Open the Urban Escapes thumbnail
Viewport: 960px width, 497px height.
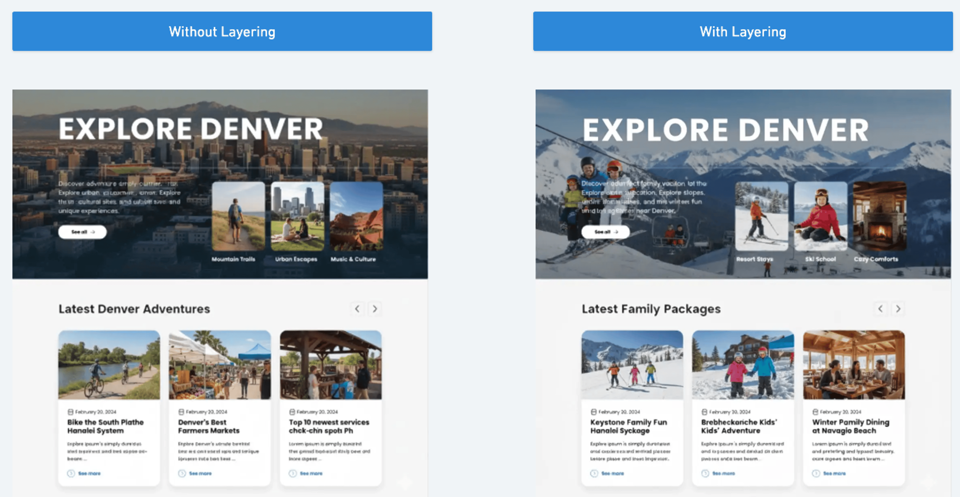[297, 216]
